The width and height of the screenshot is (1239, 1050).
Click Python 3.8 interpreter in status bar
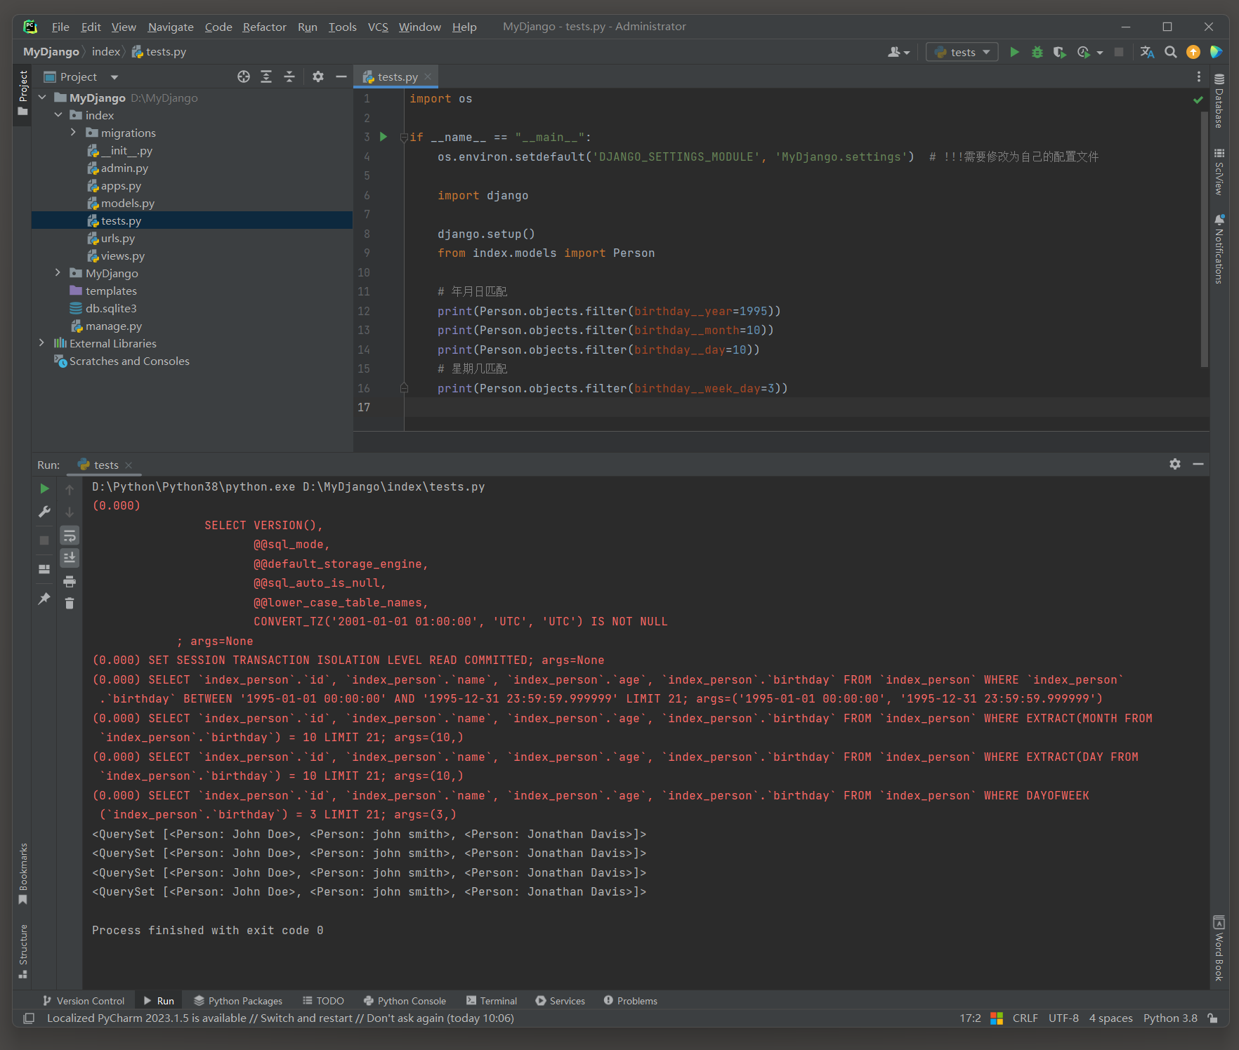[1170, 1018]
